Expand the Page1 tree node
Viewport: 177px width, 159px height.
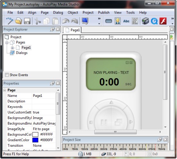click(x=12, y=48)
